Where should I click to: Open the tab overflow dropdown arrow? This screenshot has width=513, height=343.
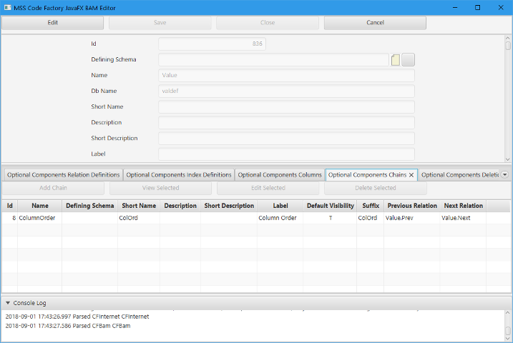tap(504, 174)
